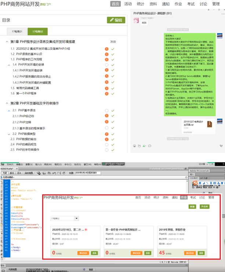Click the green checkmark beside 1.6 第一个PHP程序
Image resolution: width=225 pixels, height=272 pixels.
pyautogui.click(x=113, y=93)
